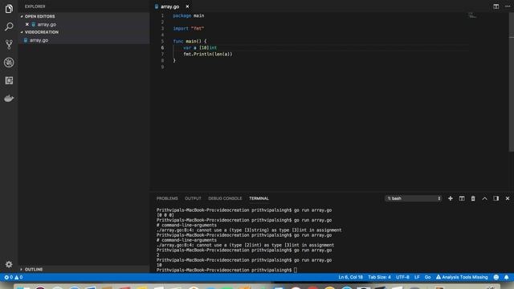
Task: Change encoding via 'UTF-8' status item
Action: [402, 277]
